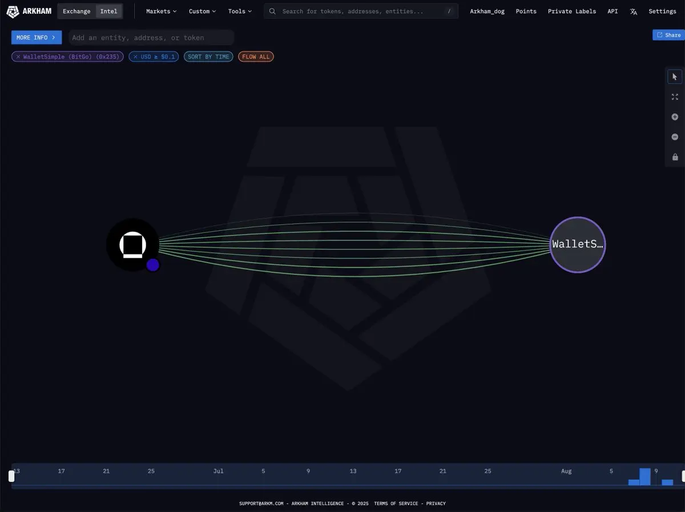Open the API page
The width and height of the screenshot is (685, 512).
coord(613,11)
